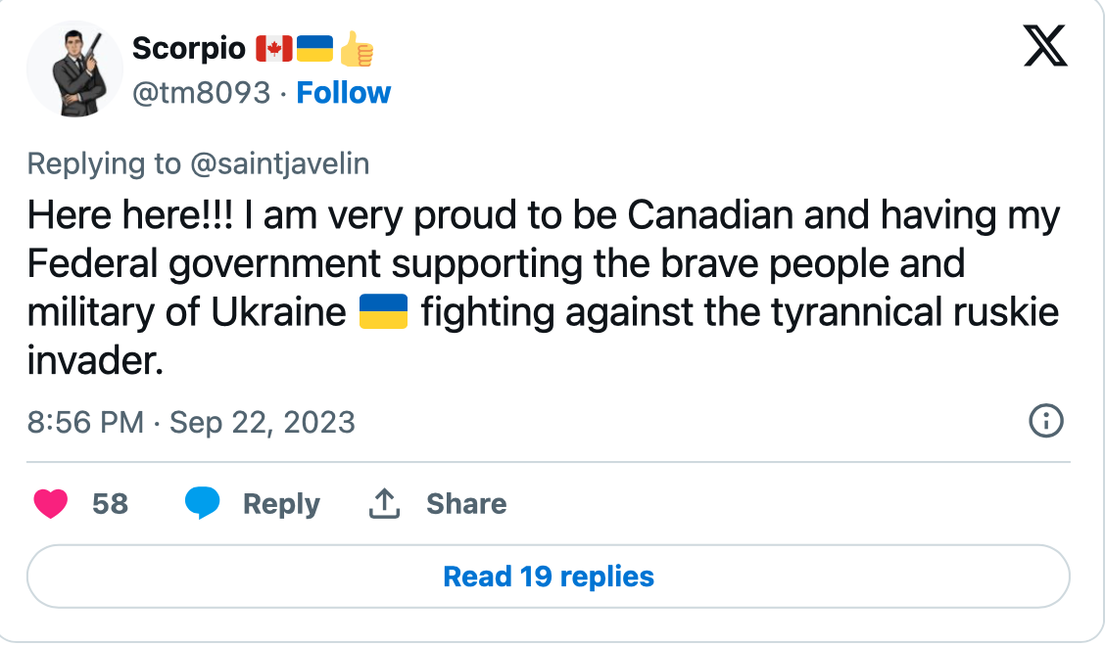The width and height of the screenshot is (1105, 646).
Task: Click the Scorpio display name
Action: point(188,47)
